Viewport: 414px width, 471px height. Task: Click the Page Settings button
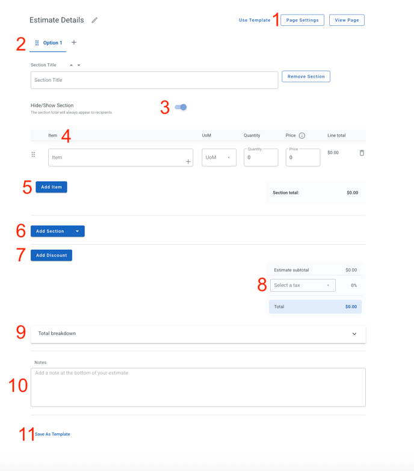pyautogui.click(x=302, y=20)
